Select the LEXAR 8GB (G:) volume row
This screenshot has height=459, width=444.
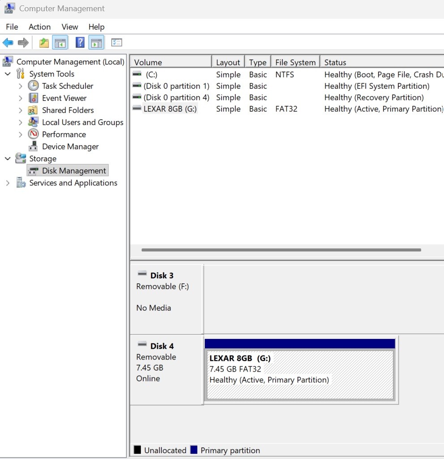287,108
